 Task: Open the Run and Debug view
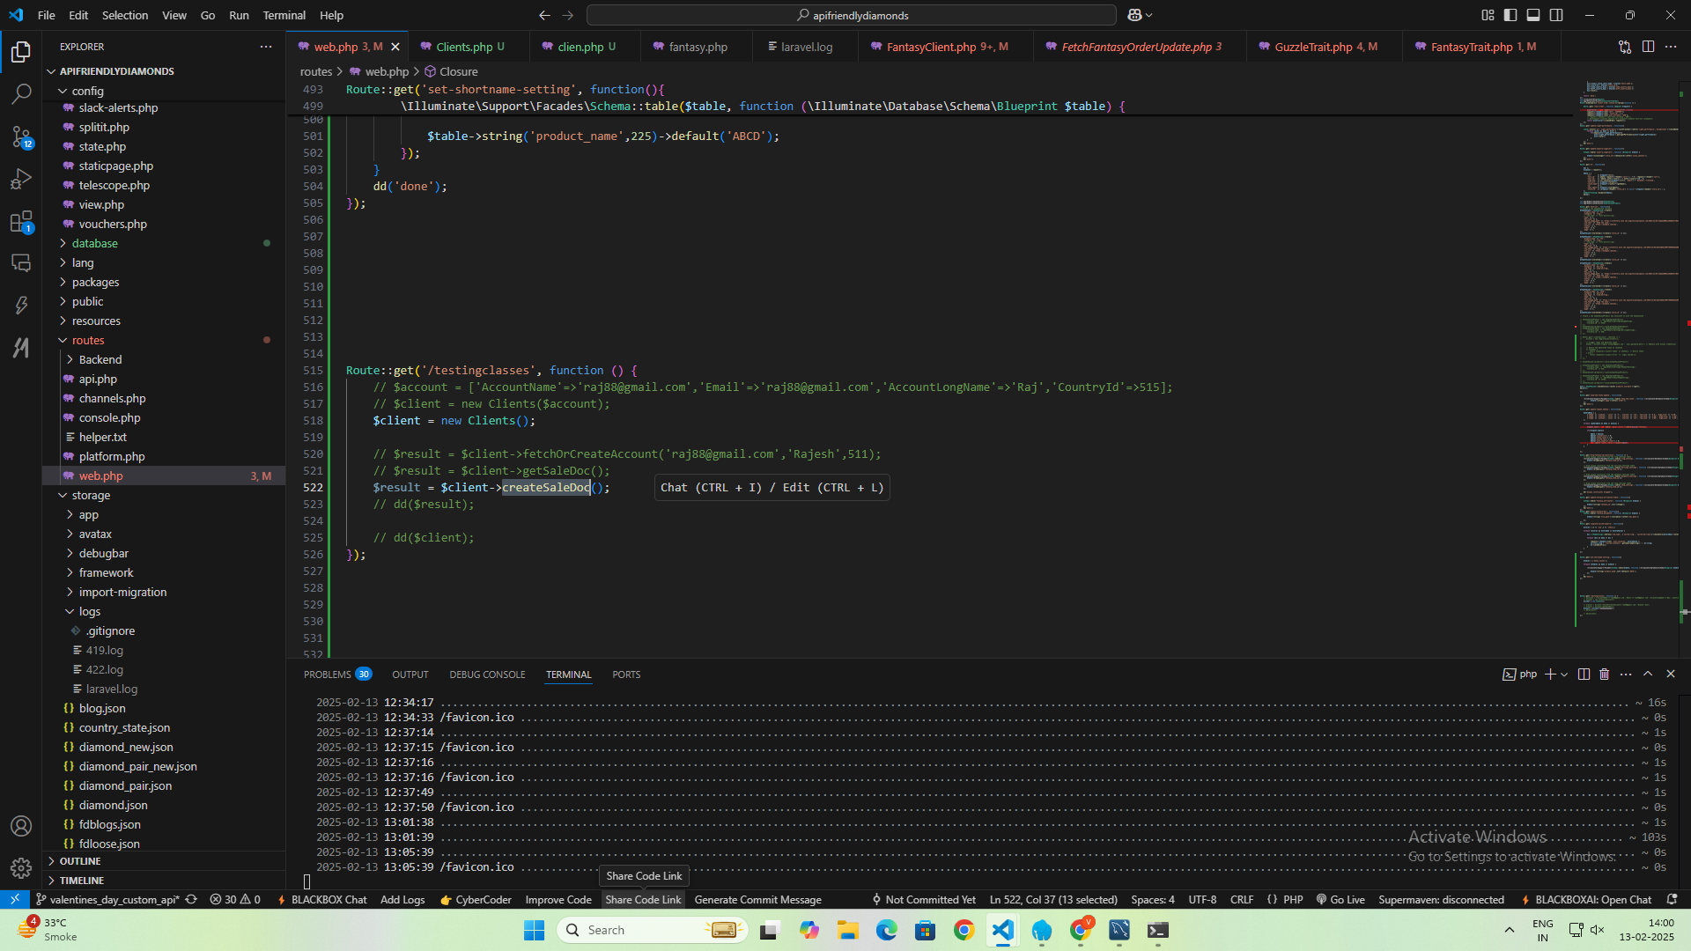pos(21,180)
